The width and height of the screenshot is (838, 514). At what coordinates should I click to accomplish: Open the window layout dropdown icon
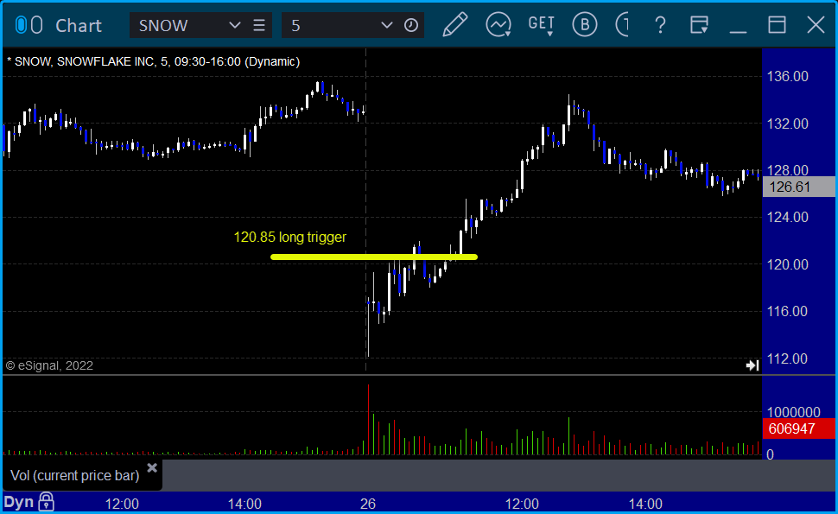699,25
